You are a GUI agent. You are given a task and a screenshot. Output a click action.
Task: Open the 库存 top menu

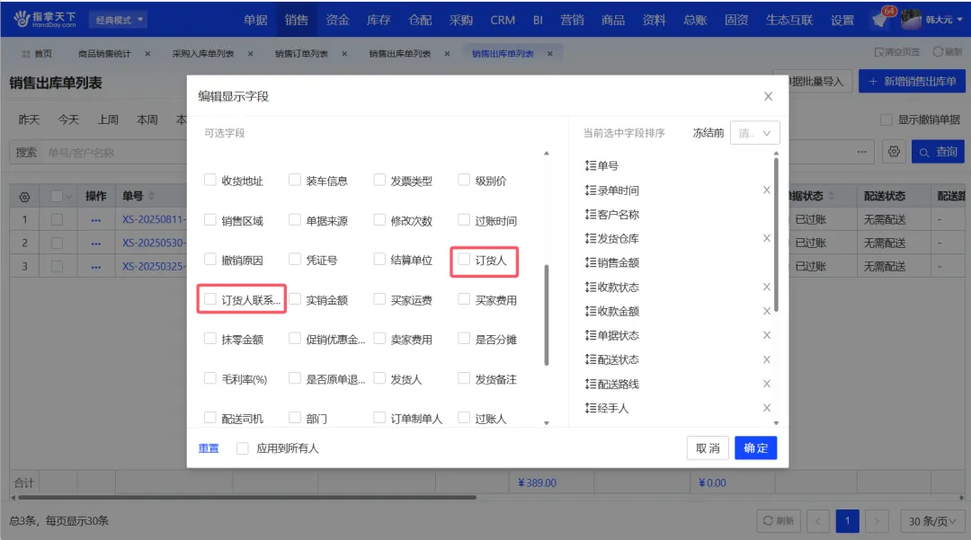pyautogui.click(x=379, y=20)
